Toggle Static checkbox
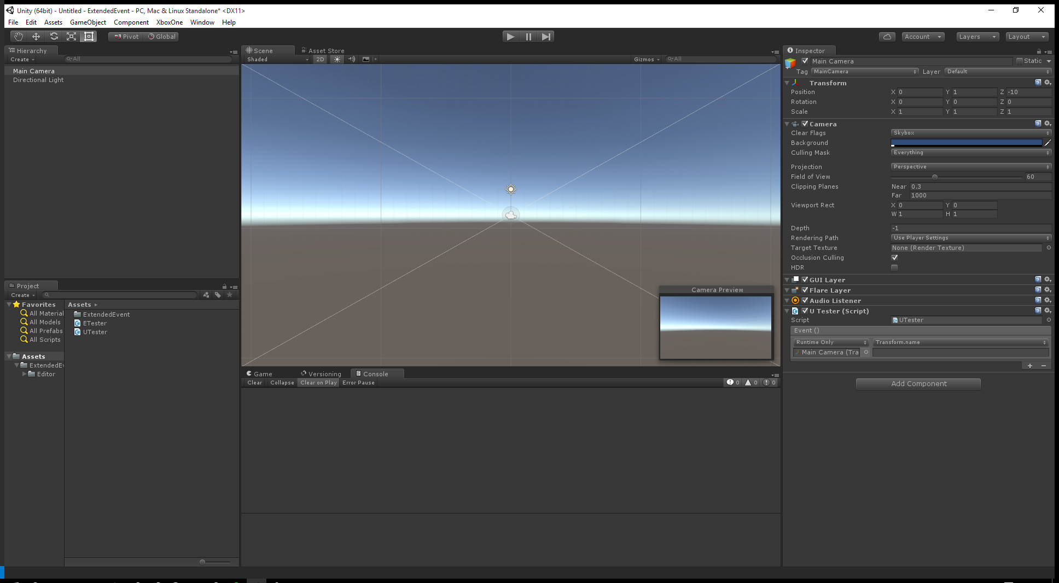Screen dimensions: 1059x583 pos(1020,61)
